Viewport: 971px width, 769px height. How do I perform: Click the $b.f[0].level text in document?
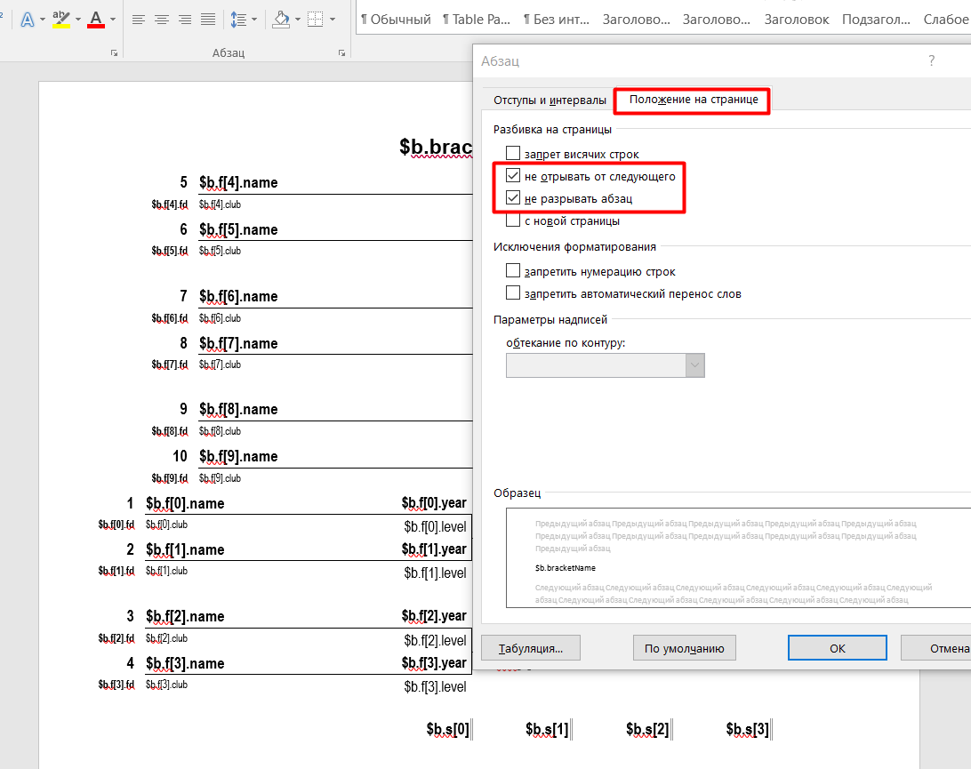tap(435, 527)
